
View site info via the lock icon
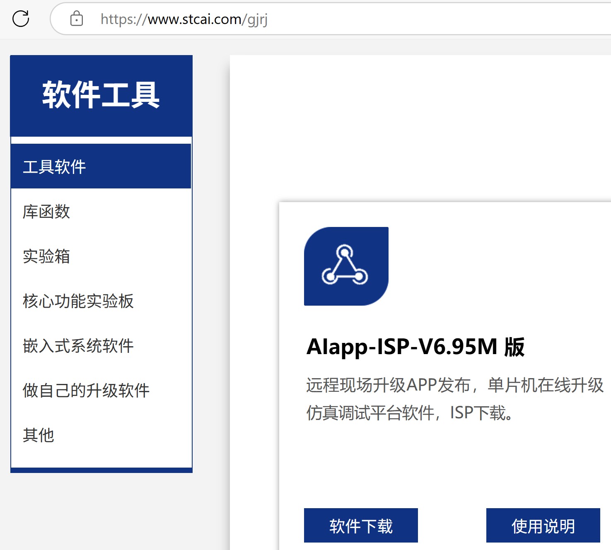pyautogui.click(x=77, y=19)
